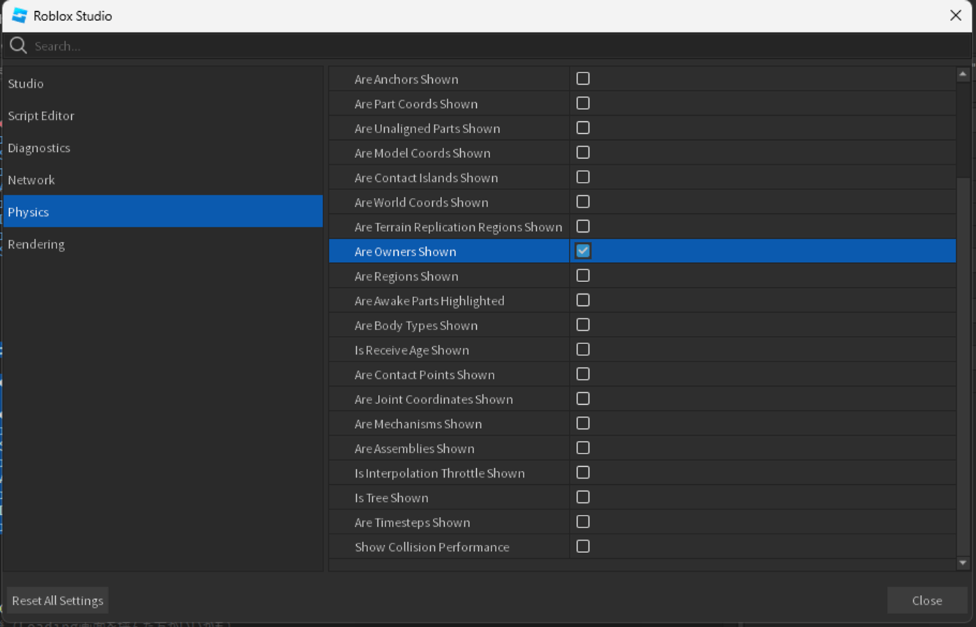Screen dimensions: 976x627
Task: Click scrollbar up arrow in settings list
Action: [963, 74]
